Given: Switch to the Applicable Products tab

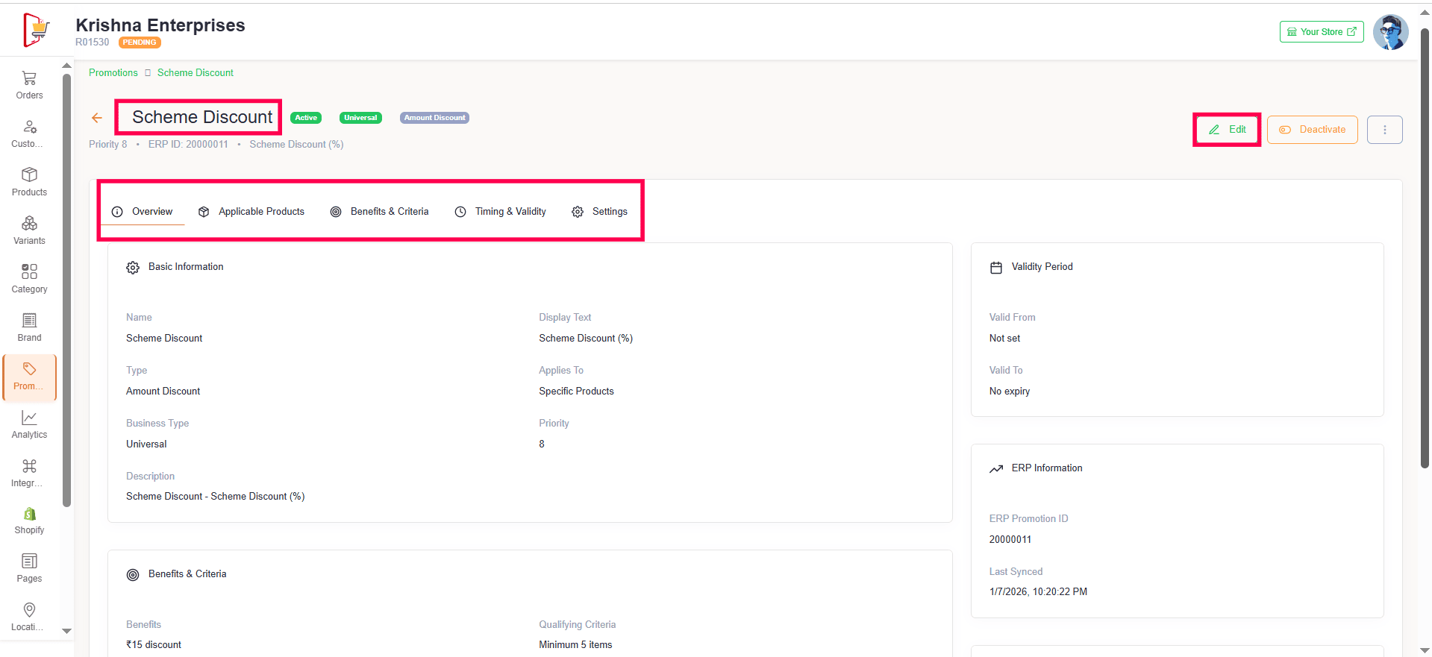Looking at the screenshot, I should (251, 212).
